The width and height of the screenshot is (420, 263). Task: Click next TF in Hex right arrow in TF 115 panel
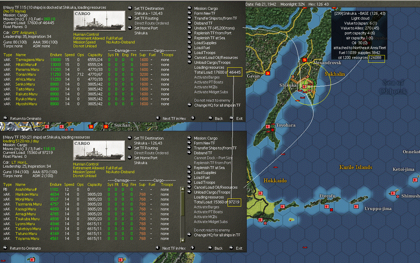coord(193,119)
